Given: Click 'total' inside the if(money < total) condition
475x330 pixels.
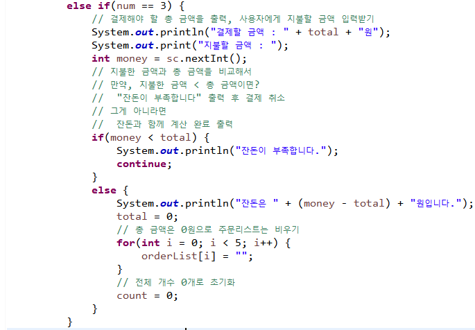Looking at the screenshot, I should 175,137.
